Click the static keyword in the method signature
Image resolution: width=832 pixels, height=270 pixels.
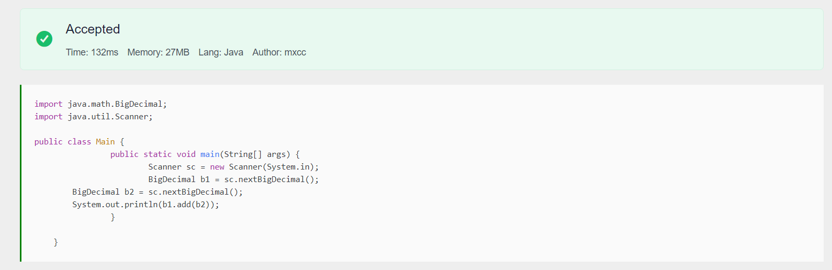158,154
